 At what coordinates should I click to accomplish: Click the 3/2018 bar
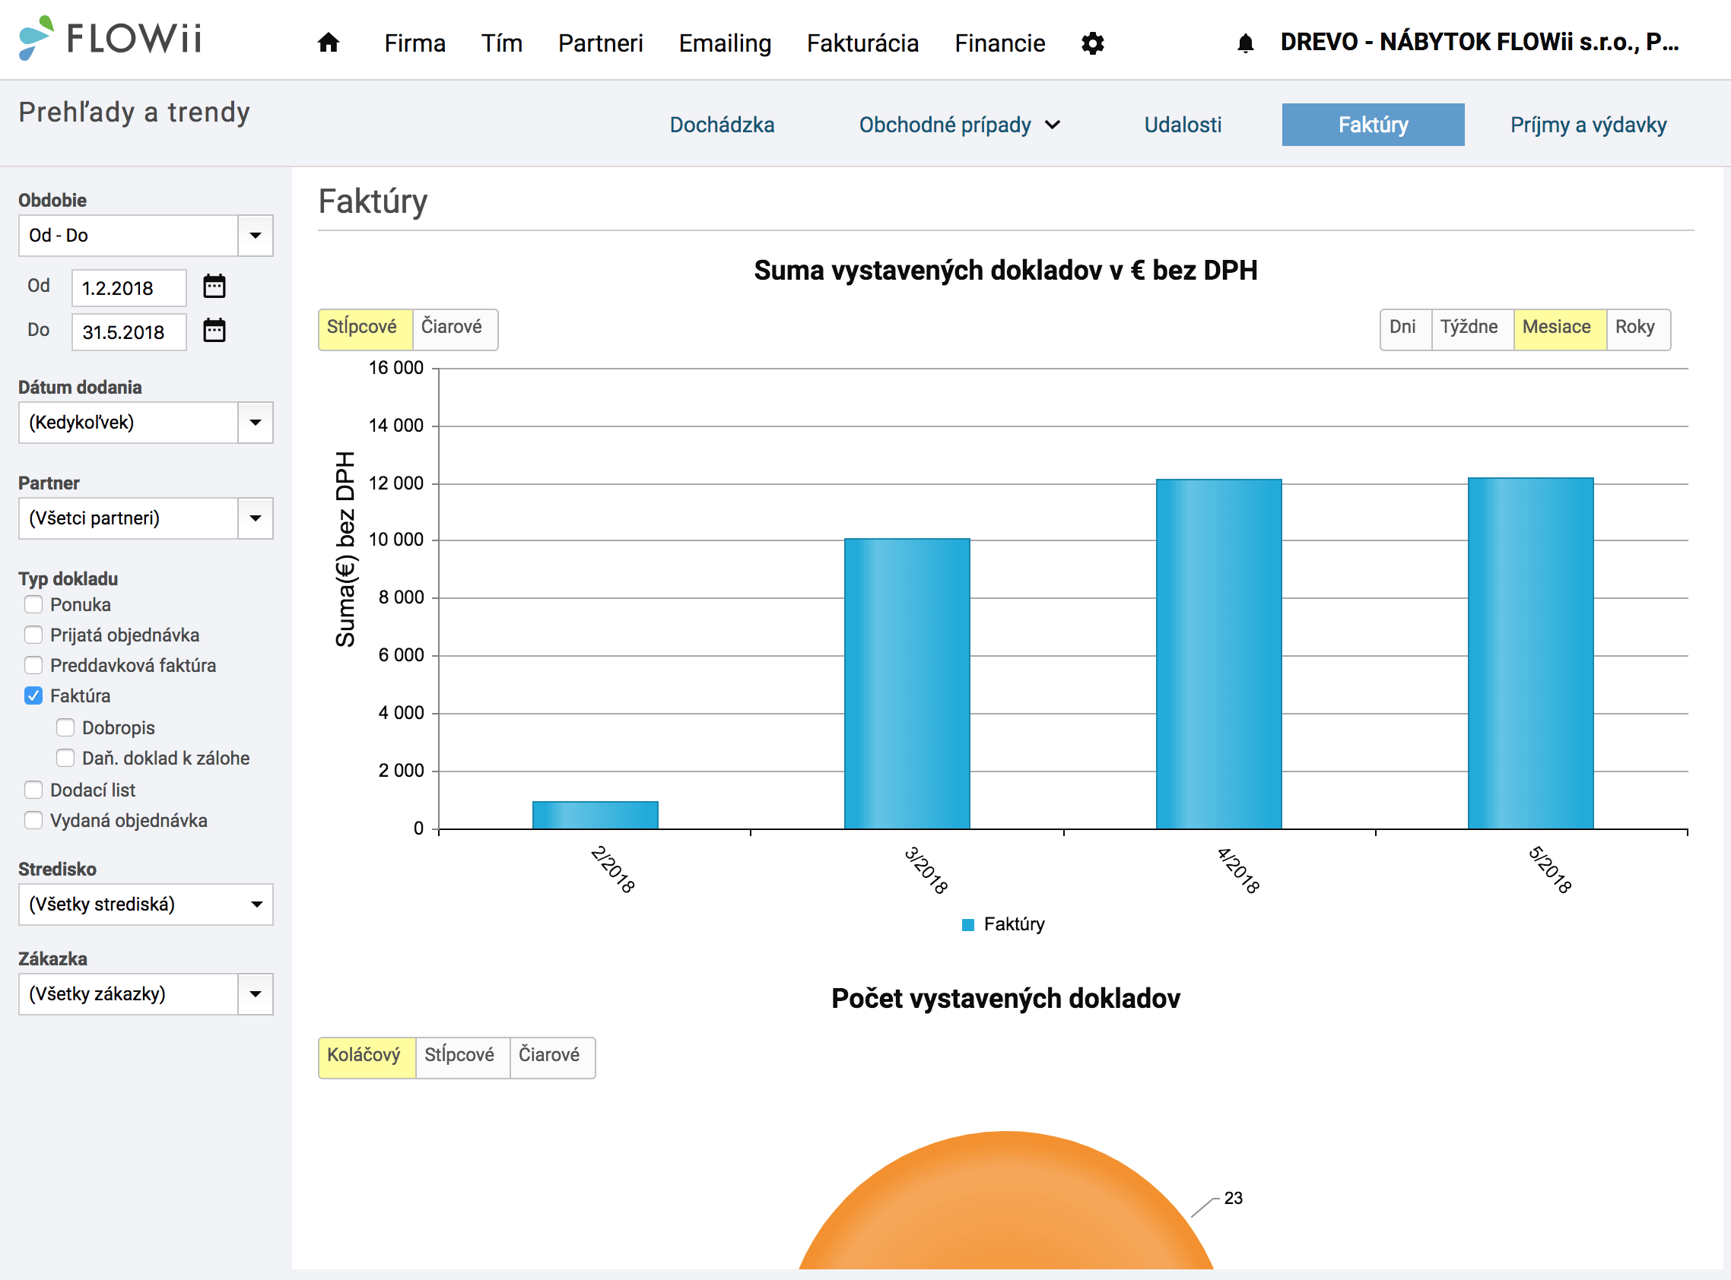pyautogui.click(x=907, y=683)
